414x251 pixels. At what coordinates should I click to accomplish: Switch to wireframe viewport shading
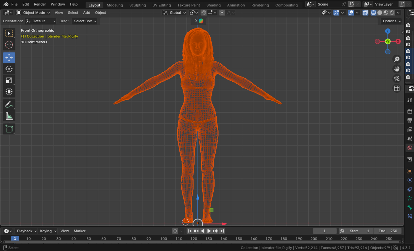click(x=373, y=13)
